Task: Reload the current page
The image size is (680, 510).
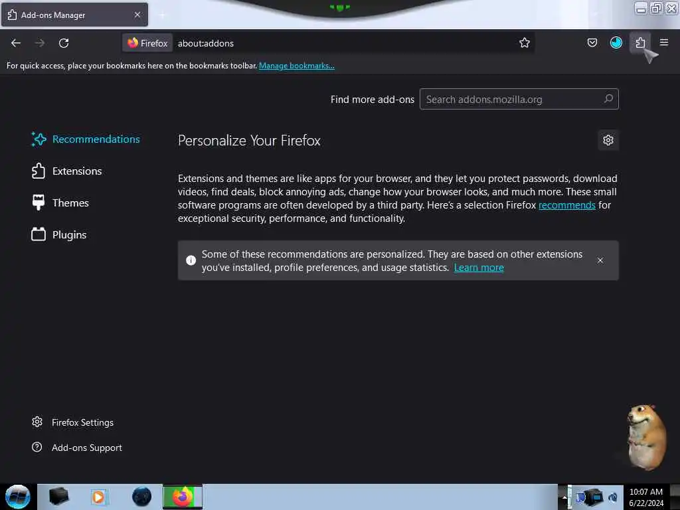Action: (x=64, y=43)
